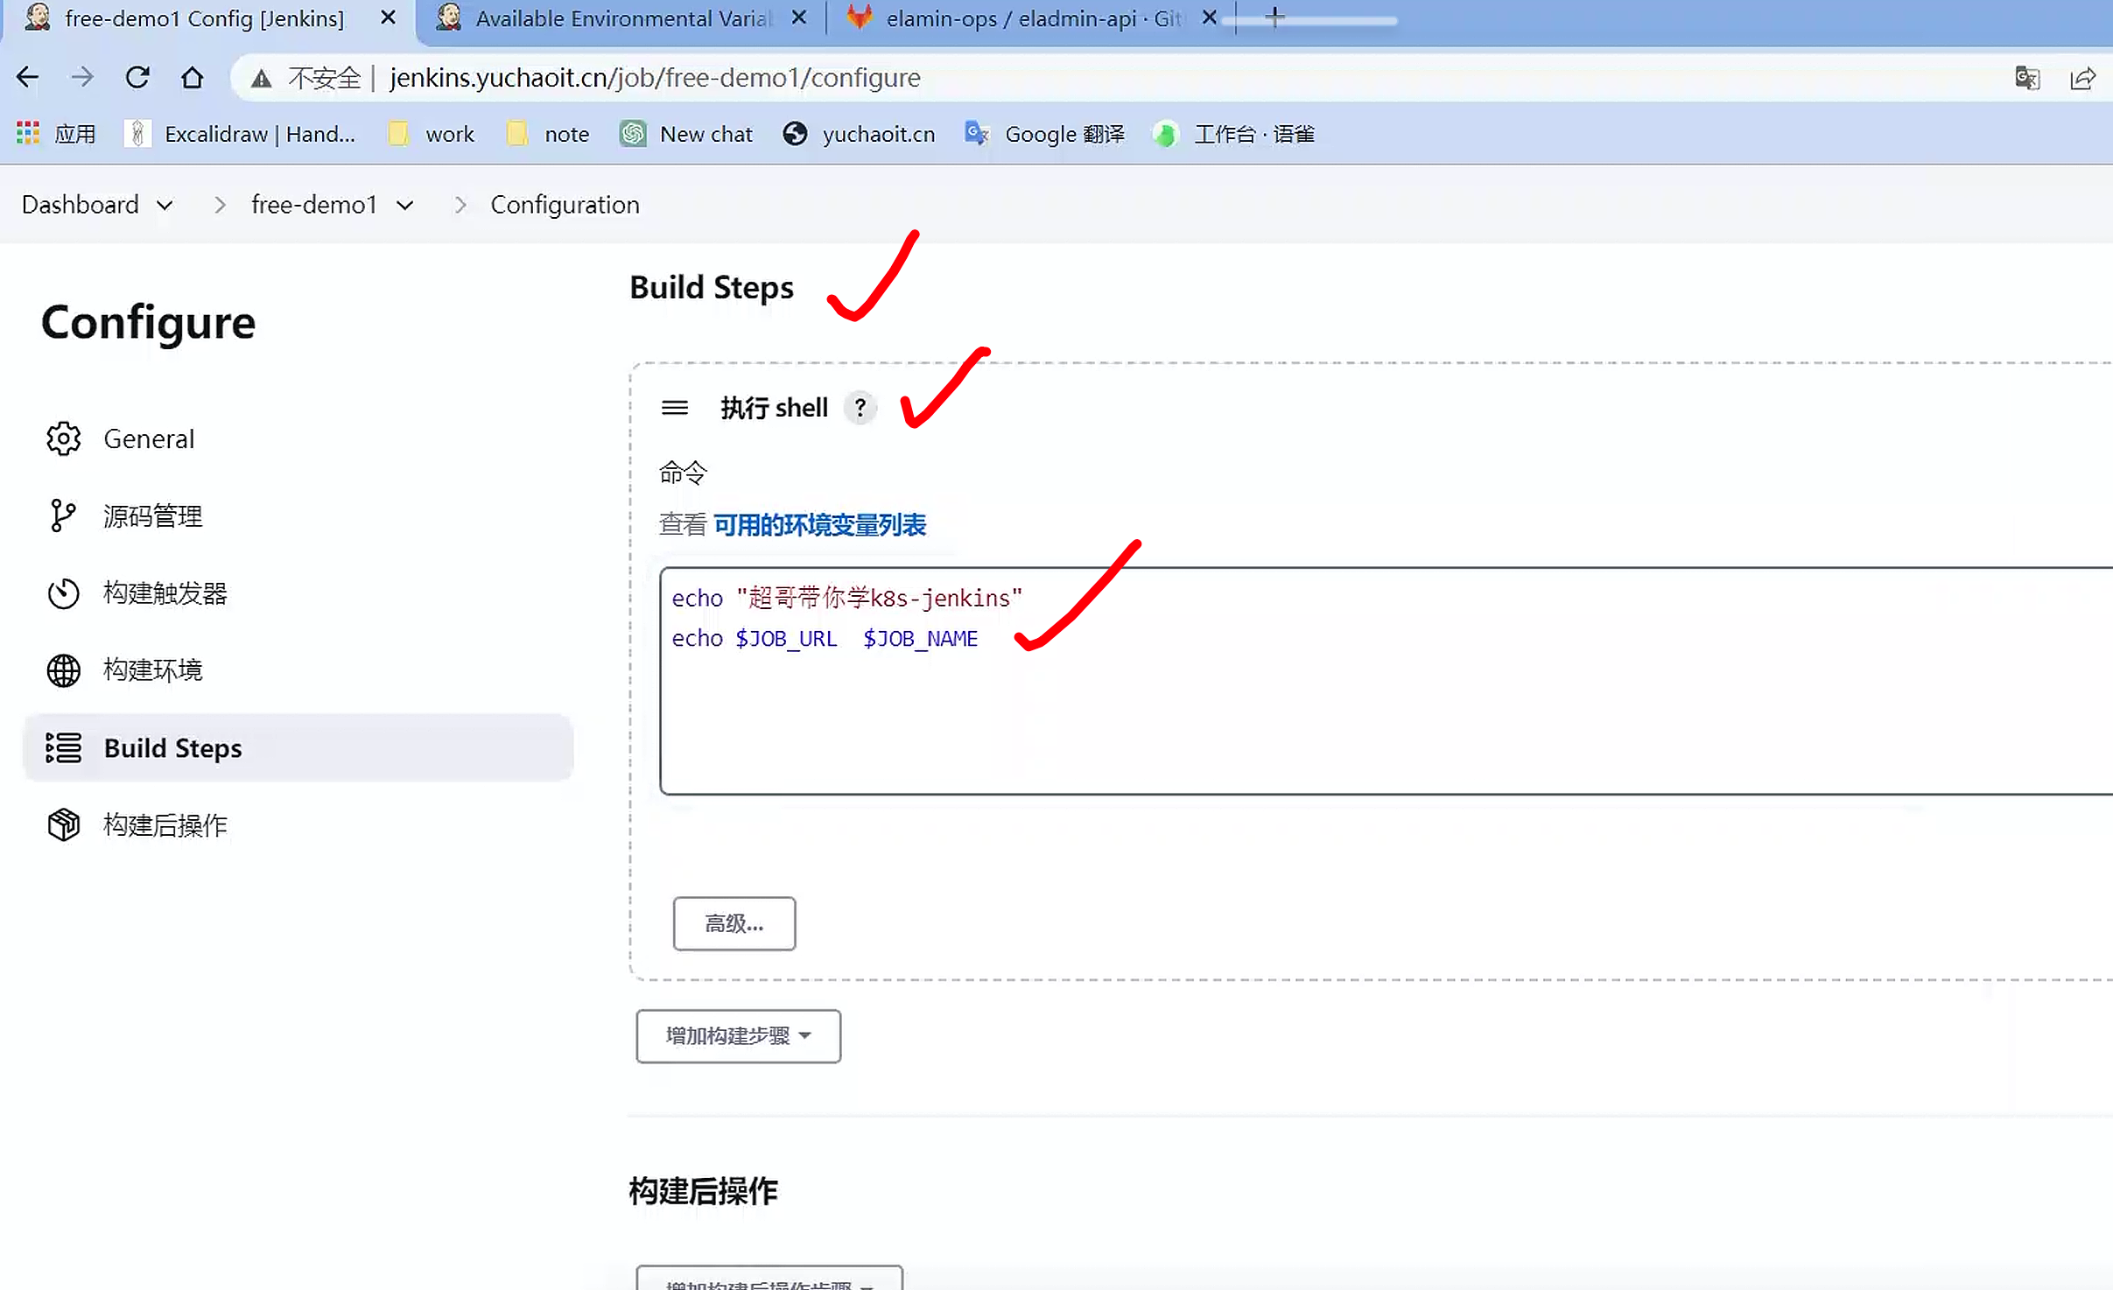Click the build environment globe icon
The image size is (2113, 1290).
[x=63, y=670]
